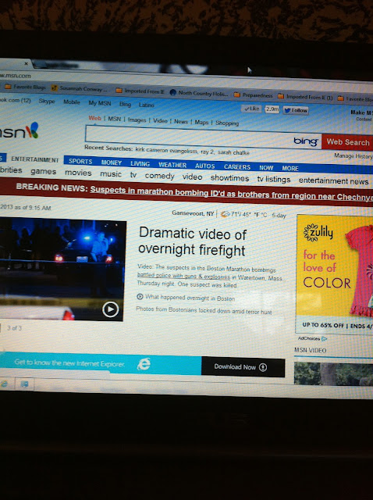373x500 pixels.
Task: Expand the MORE nav menu
Action: click(x=290, y=169)
